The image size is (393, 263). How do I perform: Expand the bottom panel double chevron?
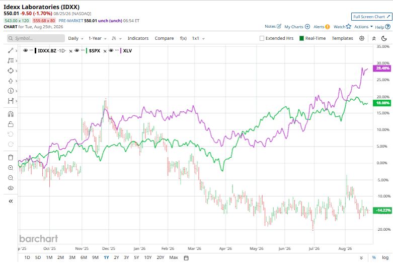click(361, 258)
